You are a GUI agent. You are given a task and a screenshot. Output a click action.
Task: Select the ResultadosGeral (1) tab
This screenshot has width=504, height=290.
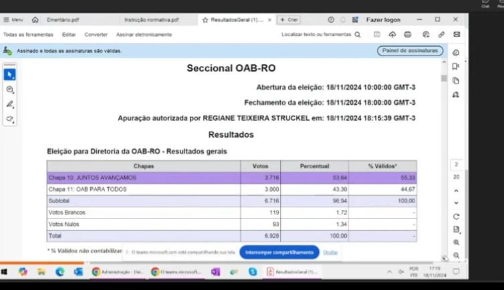(237, 20)
